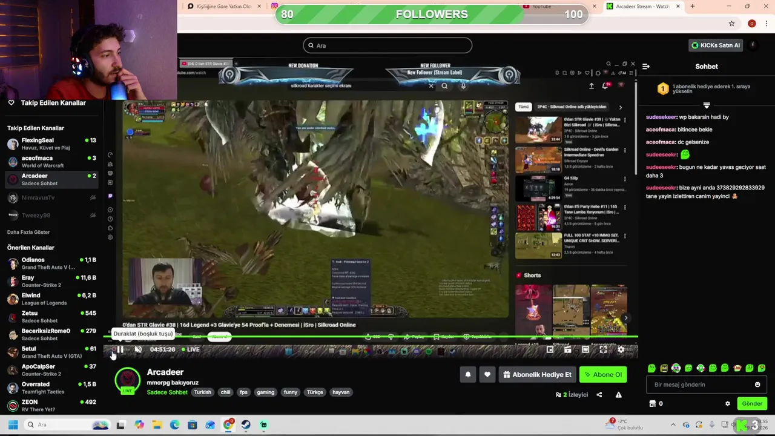Show hidden system tray icons chevron
The image size is (775, 436).
point(673,425)
